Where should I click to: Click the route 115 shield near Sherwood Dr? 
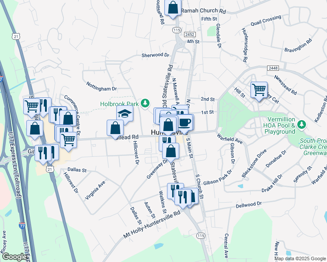177,30
